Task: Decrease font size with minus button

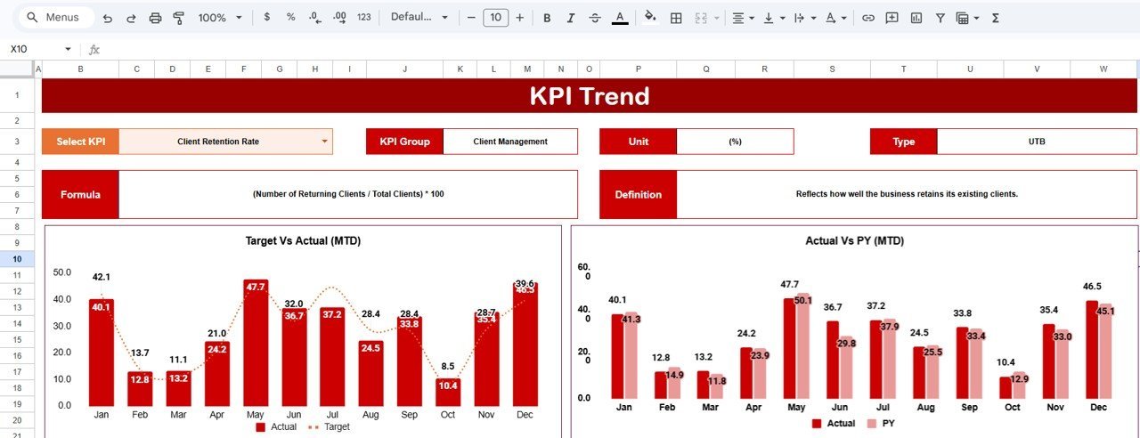Action: [x=471, y=18]
